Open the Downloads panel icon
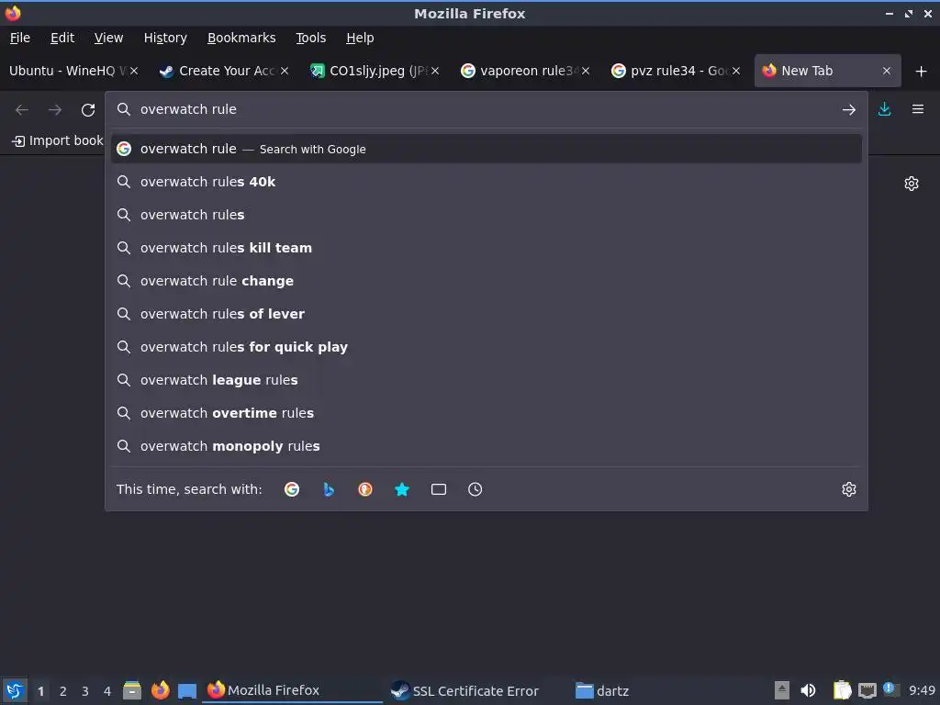940x705 pixels. coord(884,109)
